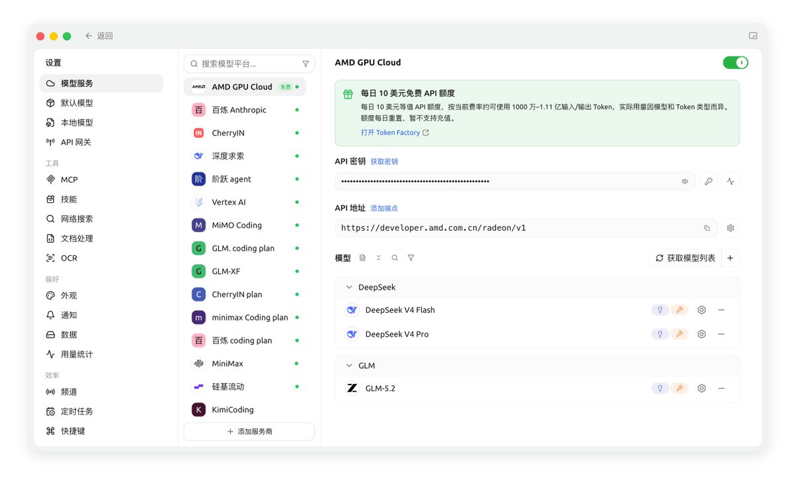
Task: Open settings for GLM-5.2 model
Action: click(x=701, y=389)
